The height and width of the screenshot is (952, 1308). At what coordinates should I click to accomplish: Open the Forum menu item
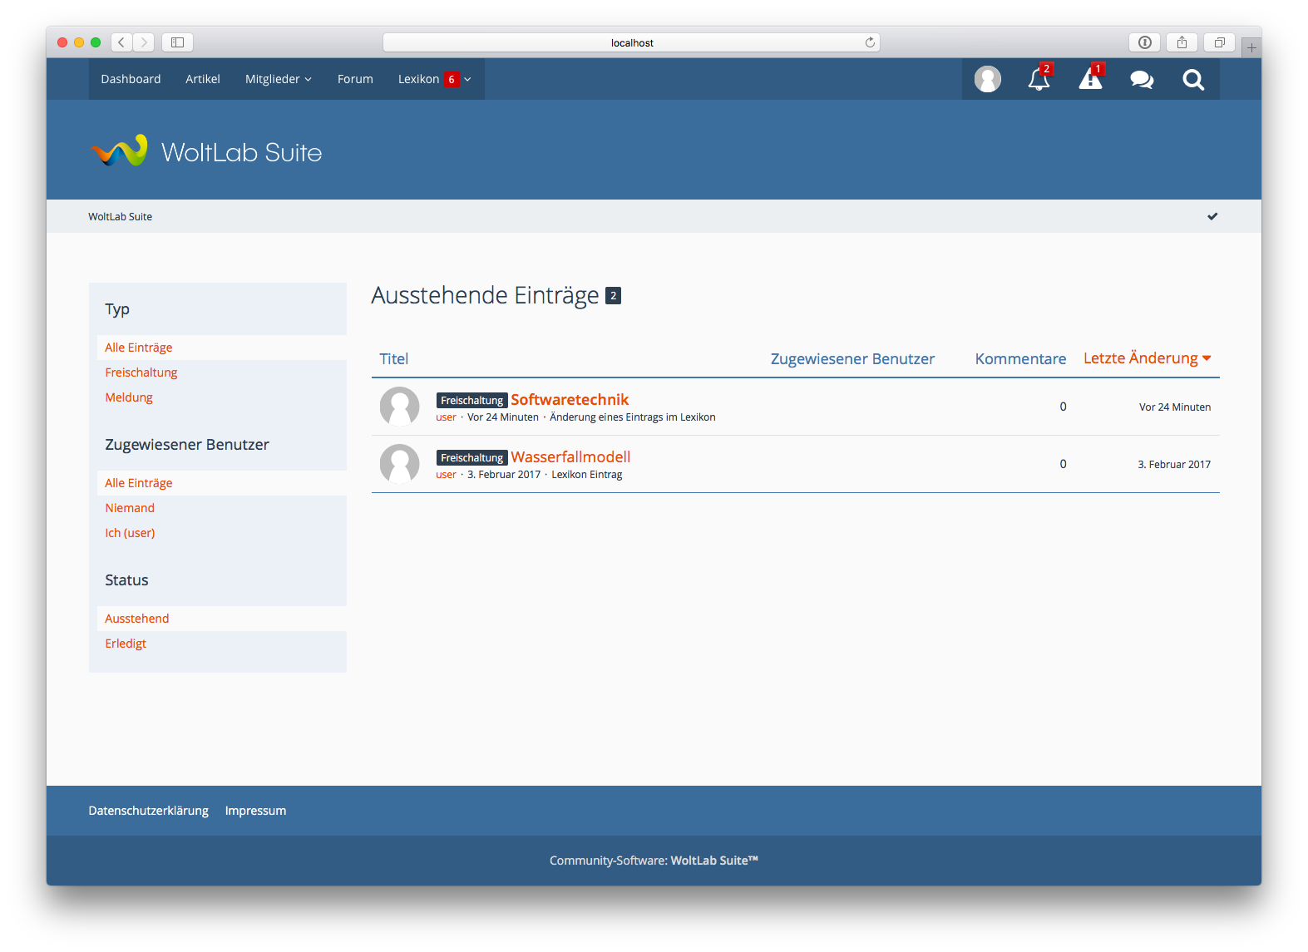click(355, 79)
